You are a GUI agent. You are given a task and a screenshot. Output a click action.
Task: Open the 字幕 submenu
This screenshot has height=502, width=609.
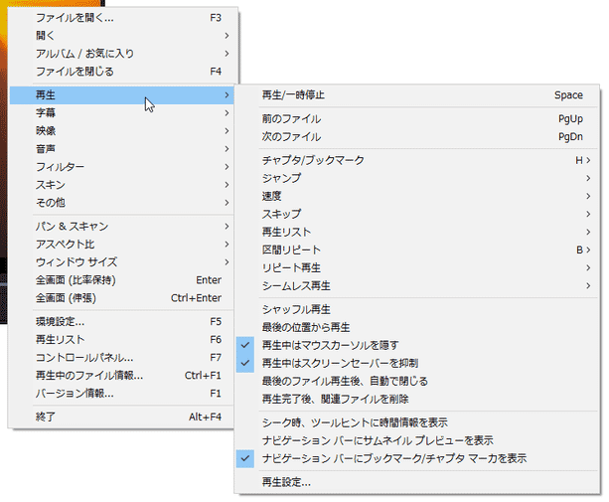[x=46, y=113]
